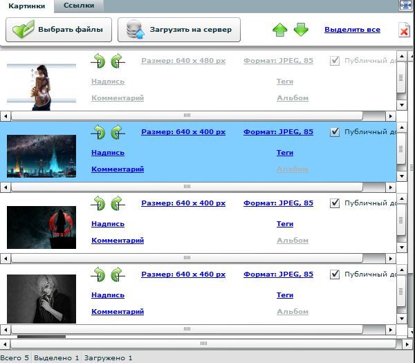Screen dimensions: 415x363
Task: Toggle fullscreen icon in top corner
Action: point(405,6)
